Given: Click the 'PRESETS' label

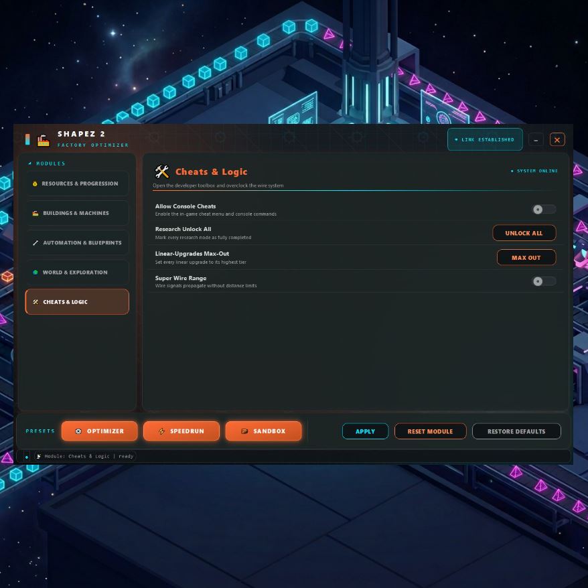Looking at the screenshot, I should point(40,431).
